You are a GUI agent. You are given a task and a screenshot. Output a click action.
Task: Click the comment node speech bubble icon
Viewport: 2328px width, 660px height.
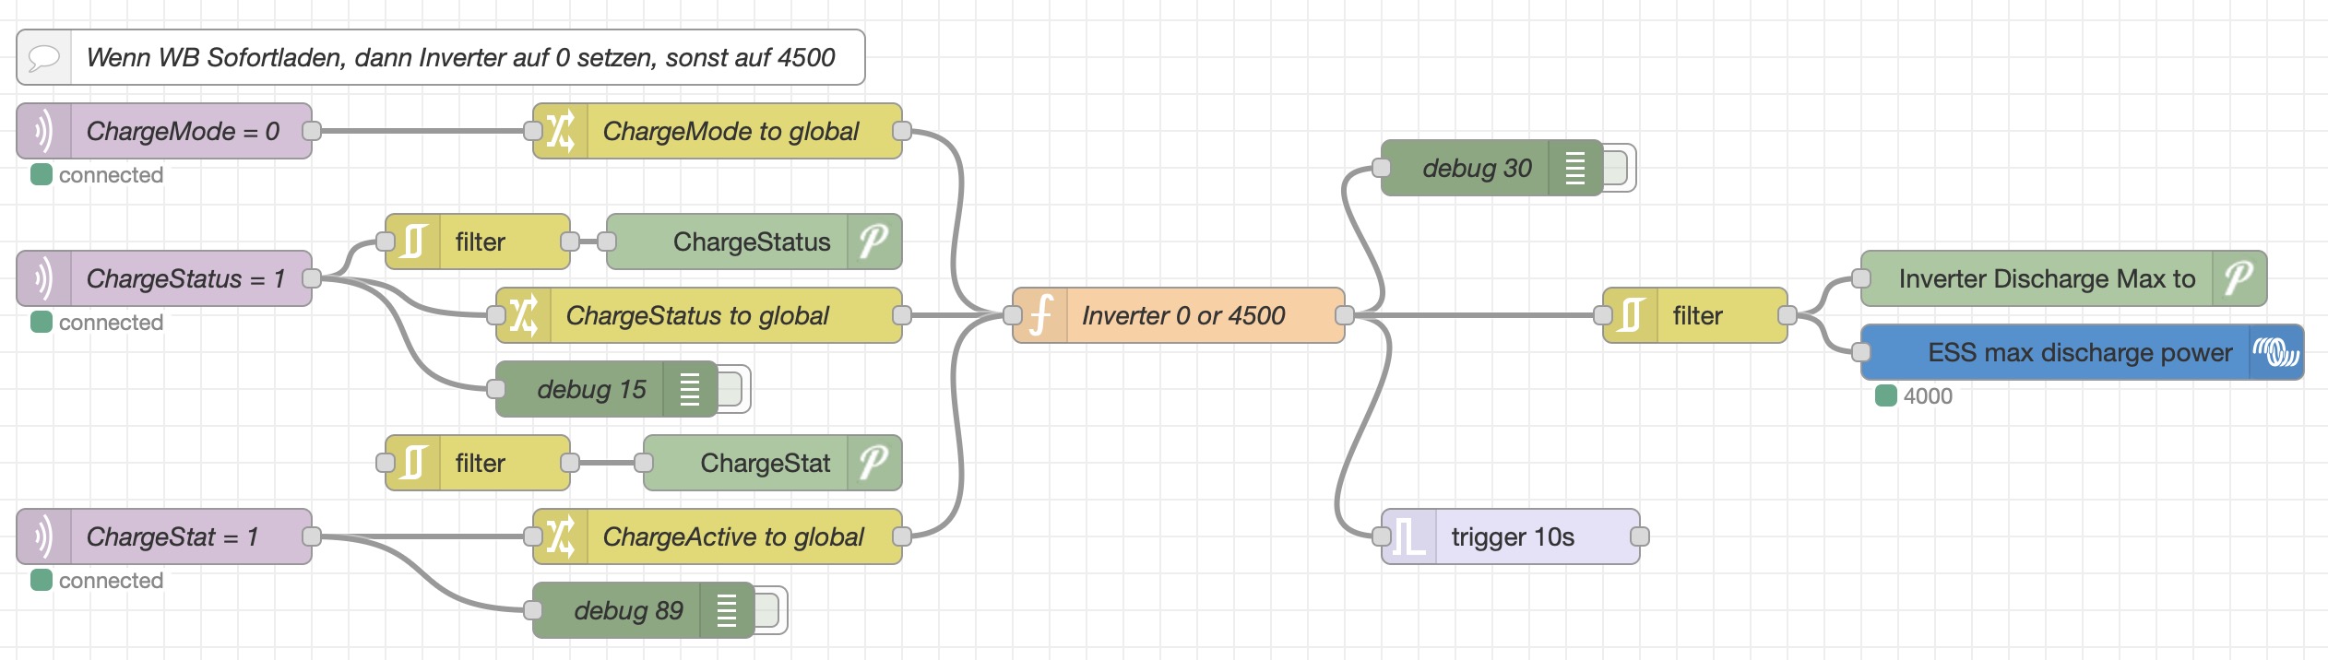pyautogui.click(x=43, y=58)
